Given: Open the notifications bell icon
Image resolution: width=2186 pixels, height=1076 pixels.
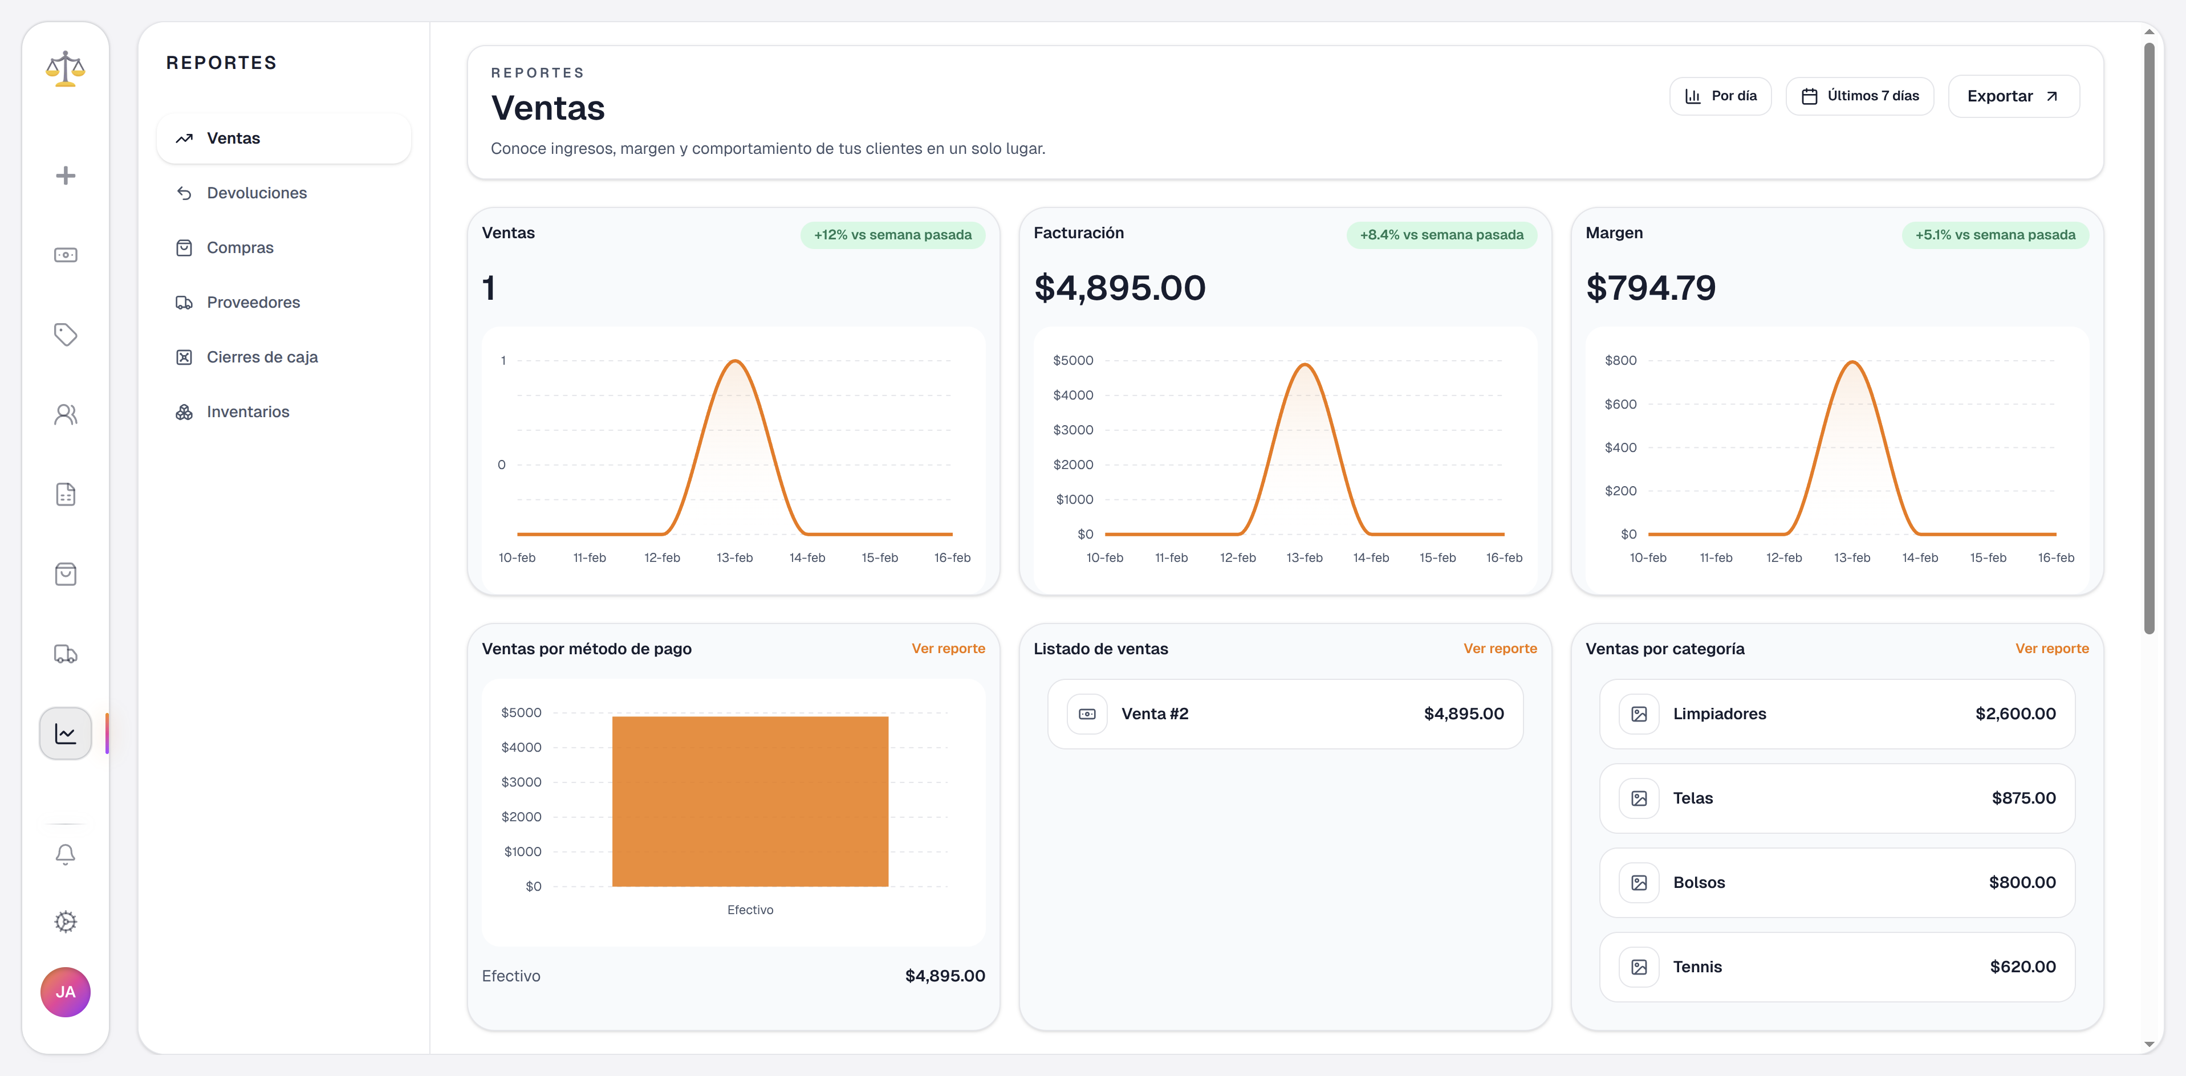Looking at the screenshot, I should 66,854.
